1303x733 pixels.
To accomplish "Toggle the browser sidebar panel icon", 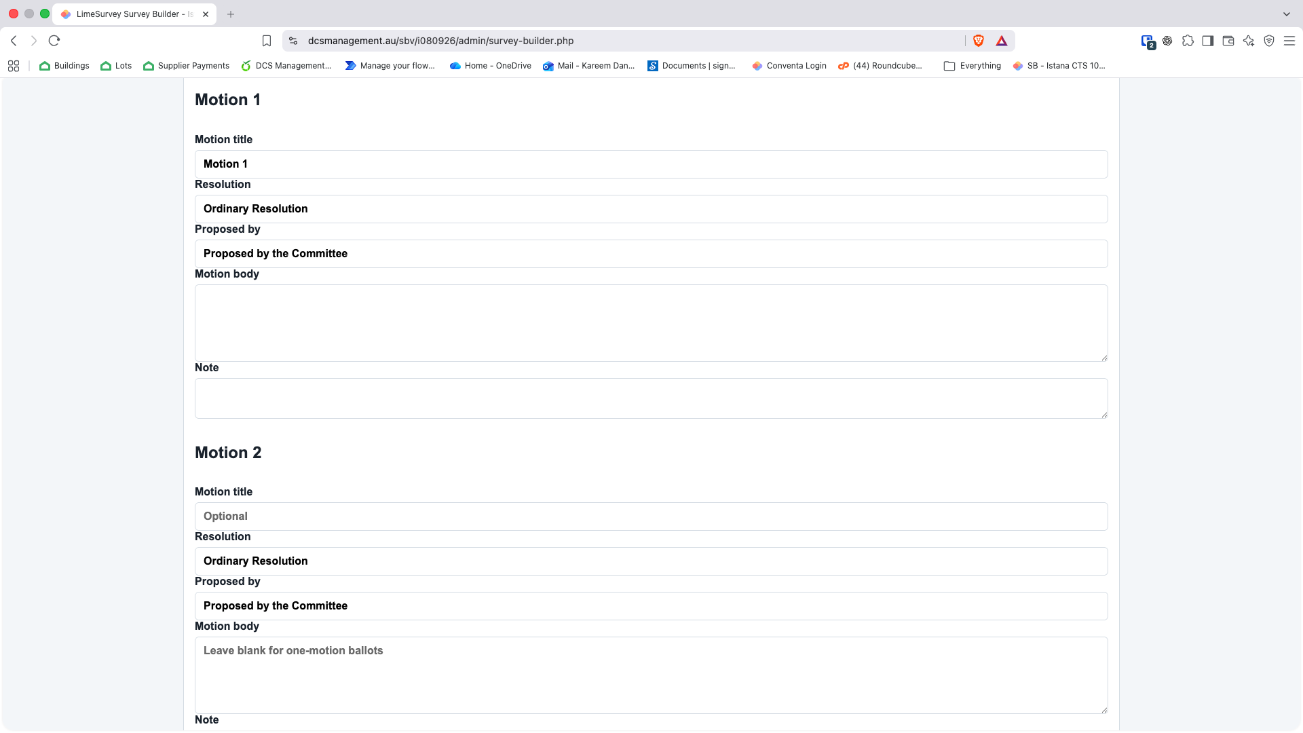I will (1208, 41).
